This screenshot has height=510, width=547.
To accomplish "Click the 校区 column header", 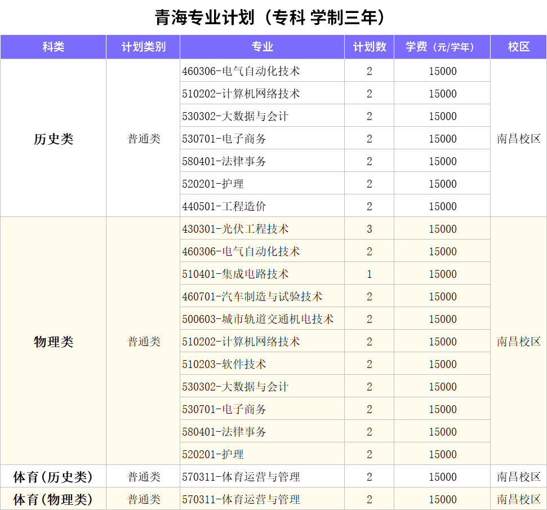I will tap(518, 47).
